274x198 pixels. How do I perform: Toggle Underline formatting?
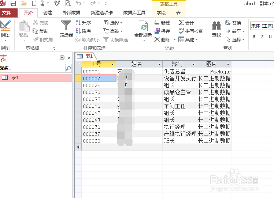270,37
